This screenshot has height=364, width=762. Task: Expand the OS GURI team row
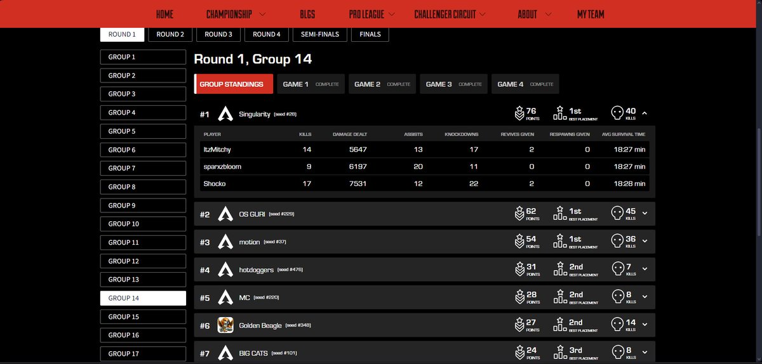[645, 214]
